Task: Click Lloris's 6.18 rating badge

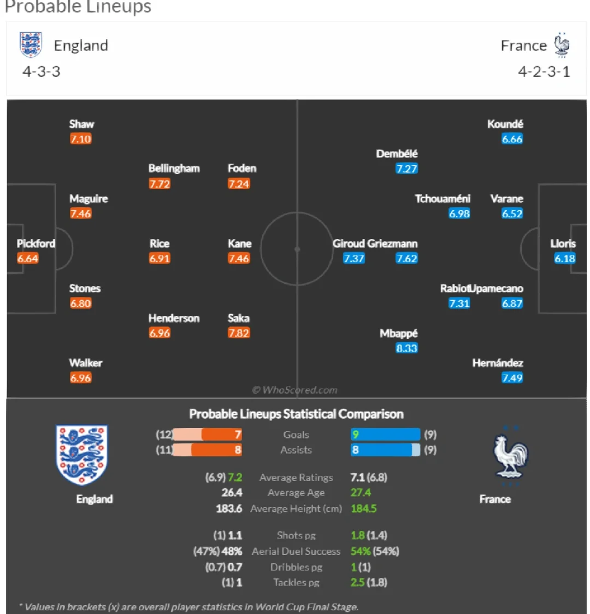Action: [x=564, y=259]
